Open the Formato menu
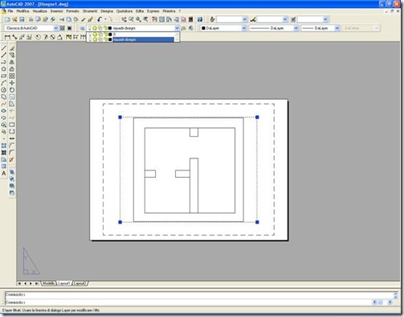The height and width of the screenshot is (317, 404). click(72, 11)
